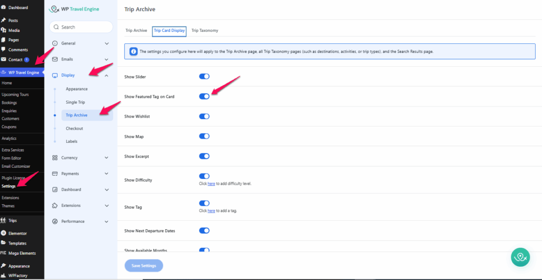Disable Show Featured Tag on Card

pyautogui.click(x=204, y=96)
